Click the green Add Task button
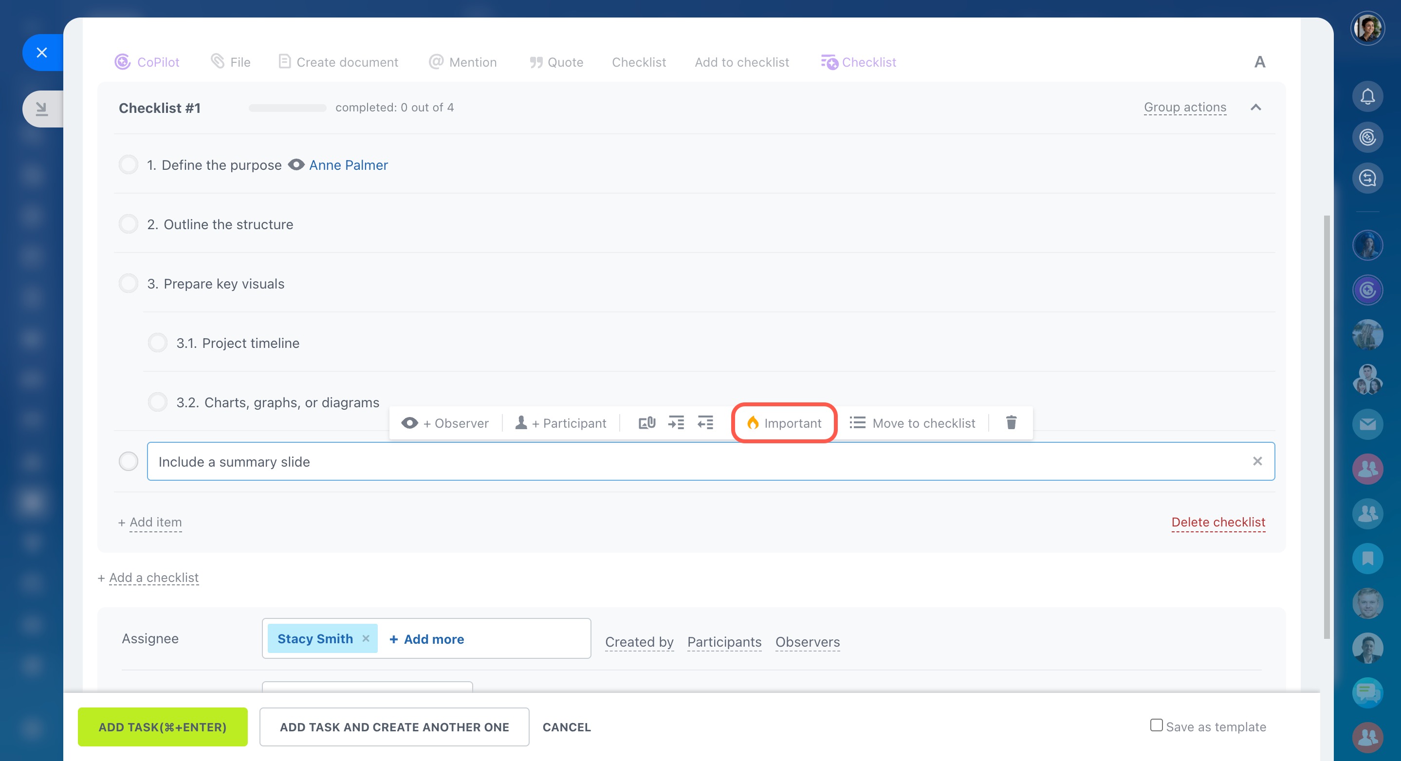The image size is (1401, 761). point(162,727)
